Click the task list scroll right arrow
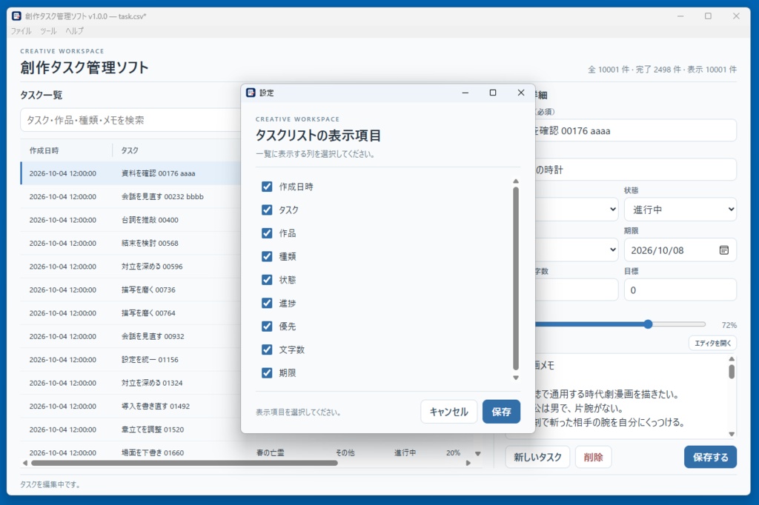759x505 pixels. 468,463
